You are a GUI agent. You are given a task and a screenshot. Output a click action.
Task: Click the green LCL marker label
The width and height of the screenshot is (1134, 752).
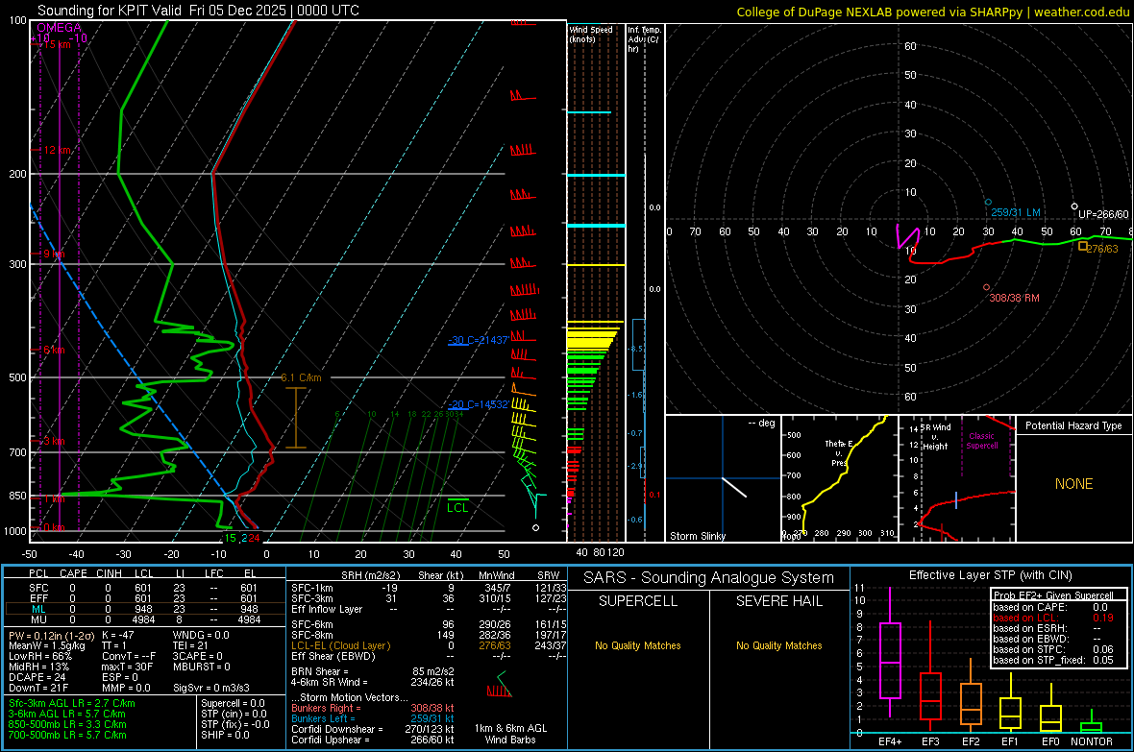(x=457, y=508)
